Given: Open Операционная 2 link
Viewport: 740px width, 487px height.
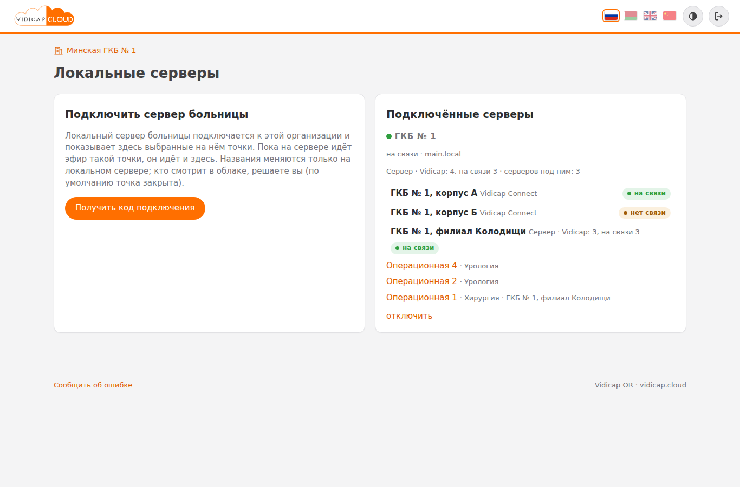Looking at the screenshot, I should click(x=421, y=281).
